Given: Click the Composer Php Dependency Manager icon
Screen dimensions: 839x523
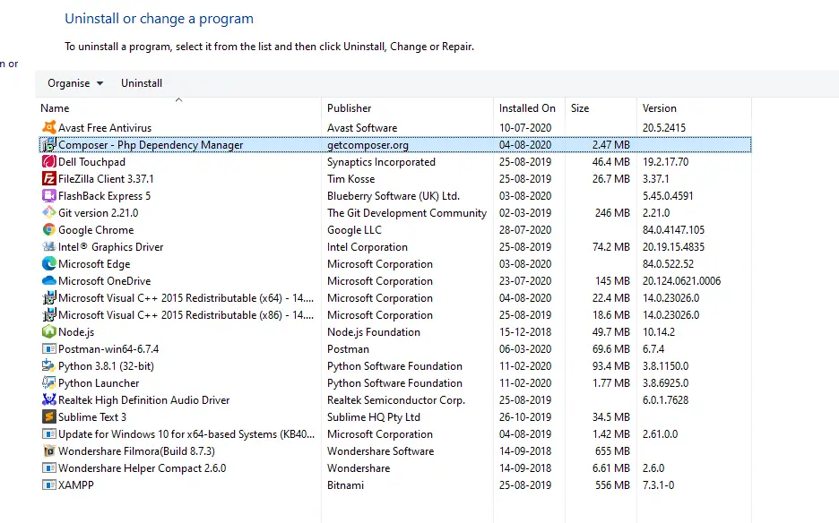Looking at the screenshot, I should [x=49, y=144].
